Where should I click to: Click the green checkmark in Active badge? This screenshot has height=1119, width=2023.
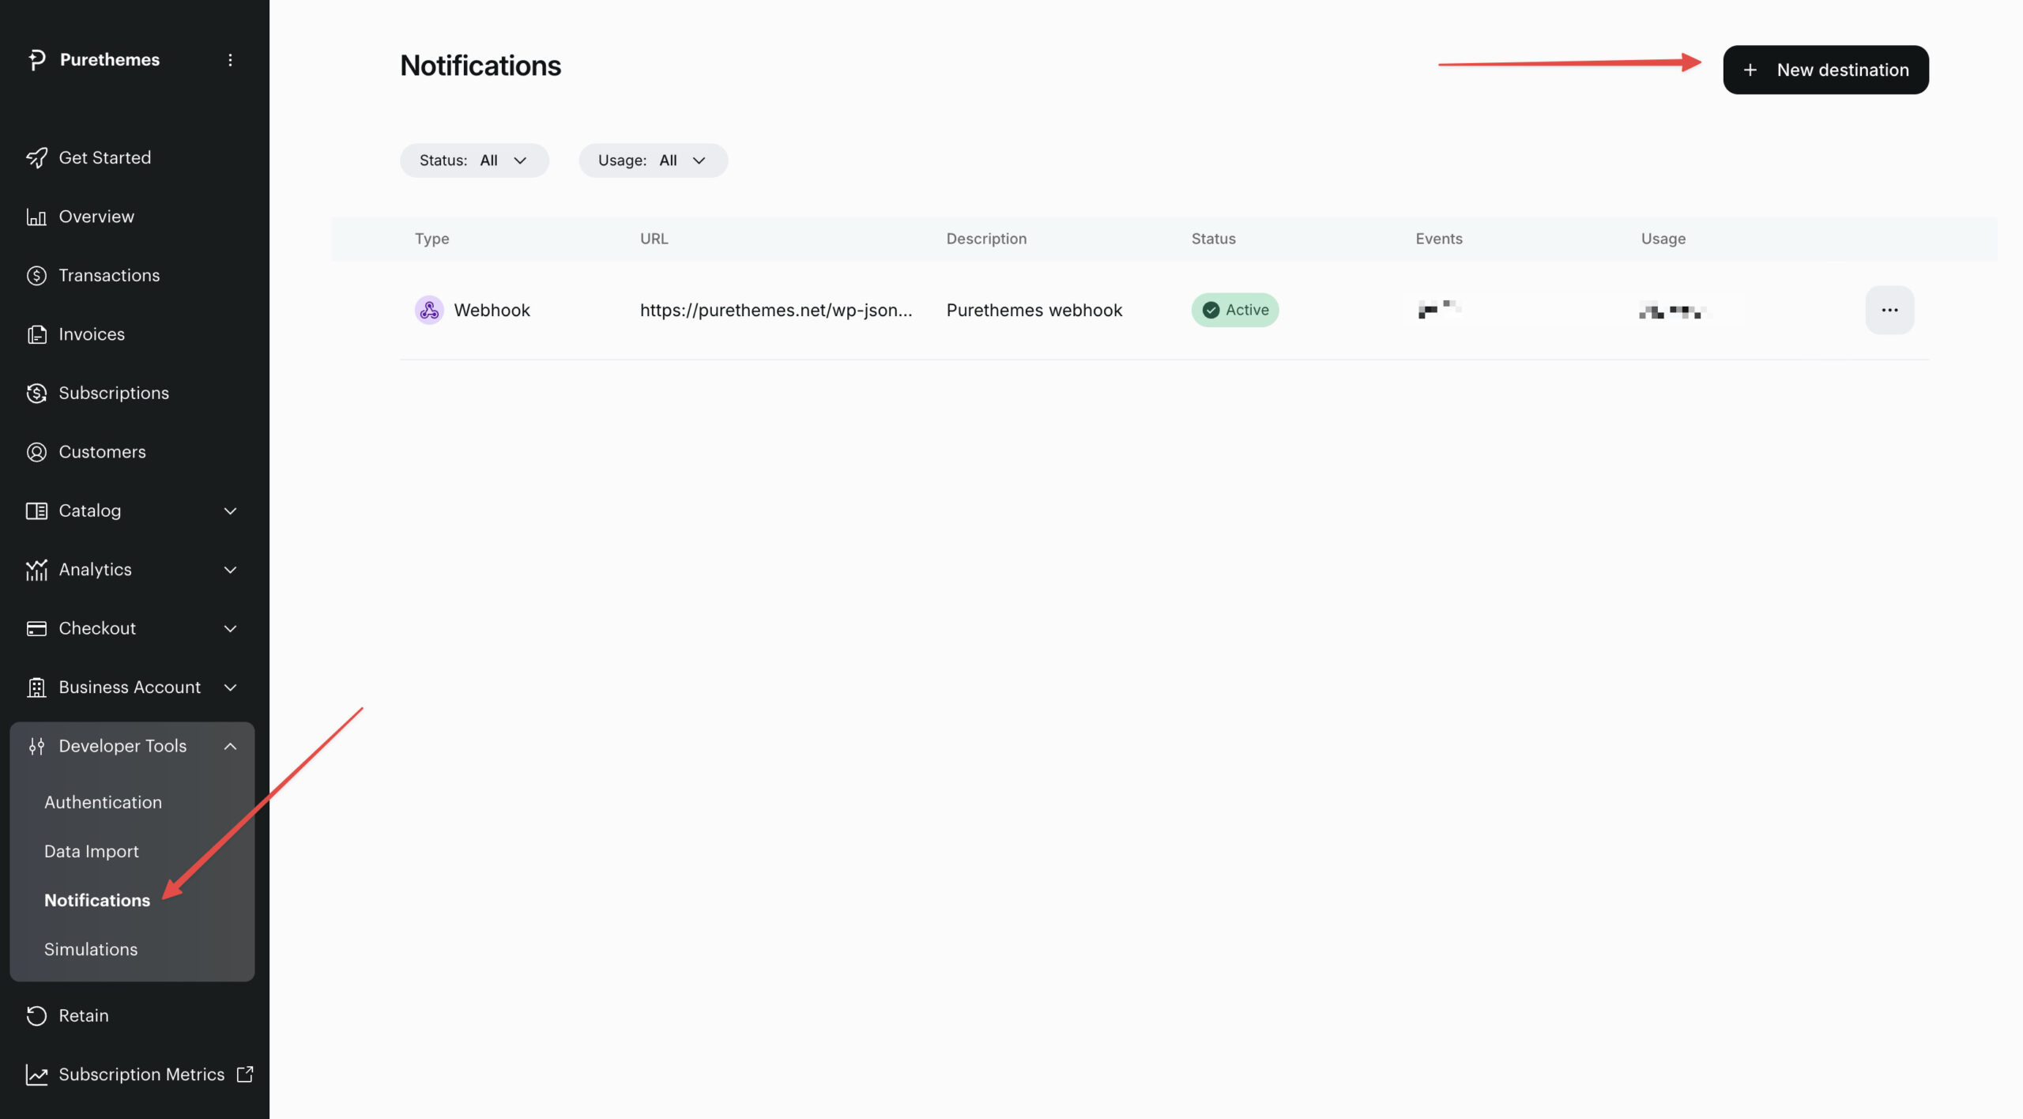(x=1211, y=310)
